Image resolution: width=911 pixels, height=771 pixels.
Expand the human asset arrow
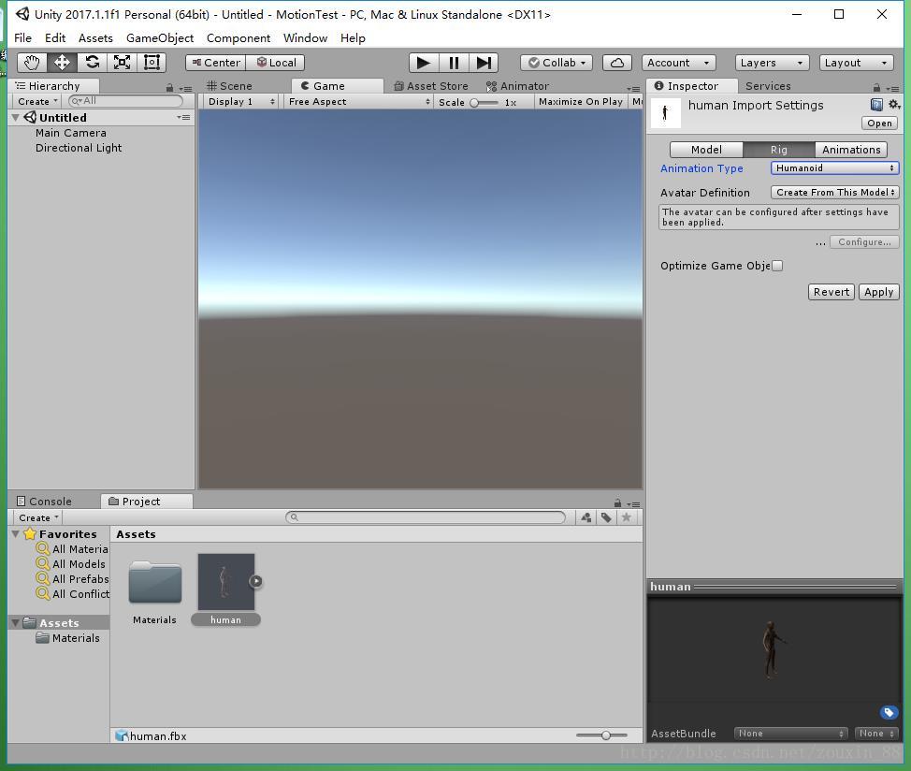(256, 581)
